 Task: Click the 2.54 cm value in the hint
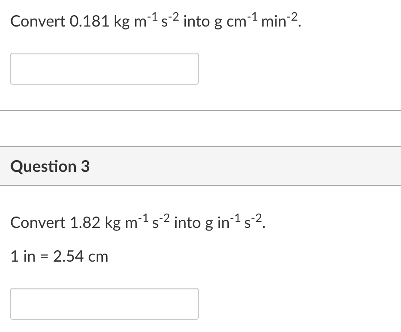coord(81,256)
